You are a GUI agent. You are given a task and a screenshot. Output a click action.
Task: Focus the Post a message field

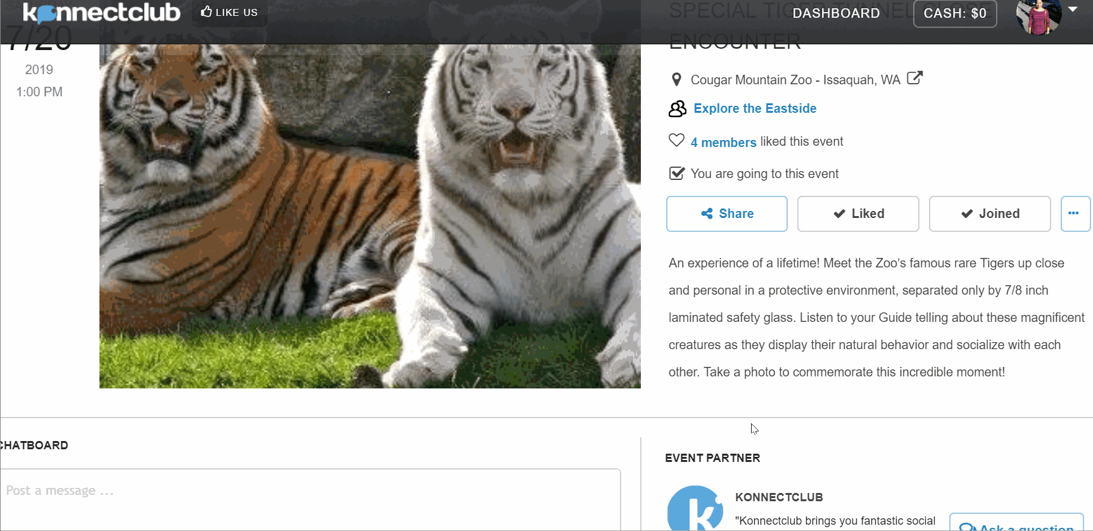[309, 491]
